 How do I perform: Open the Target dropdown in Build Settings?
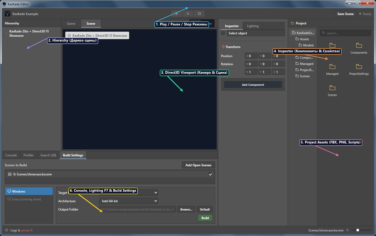pos(129,193)
